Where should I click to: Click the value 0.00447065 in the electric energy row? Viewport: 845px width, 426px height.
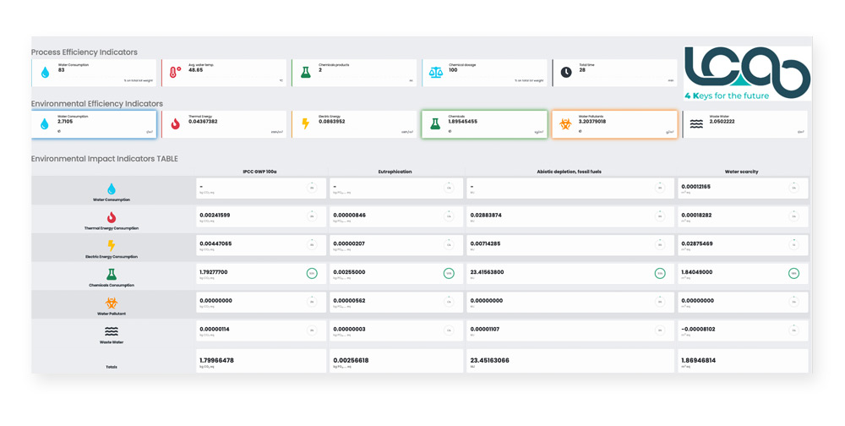(215, 243)
